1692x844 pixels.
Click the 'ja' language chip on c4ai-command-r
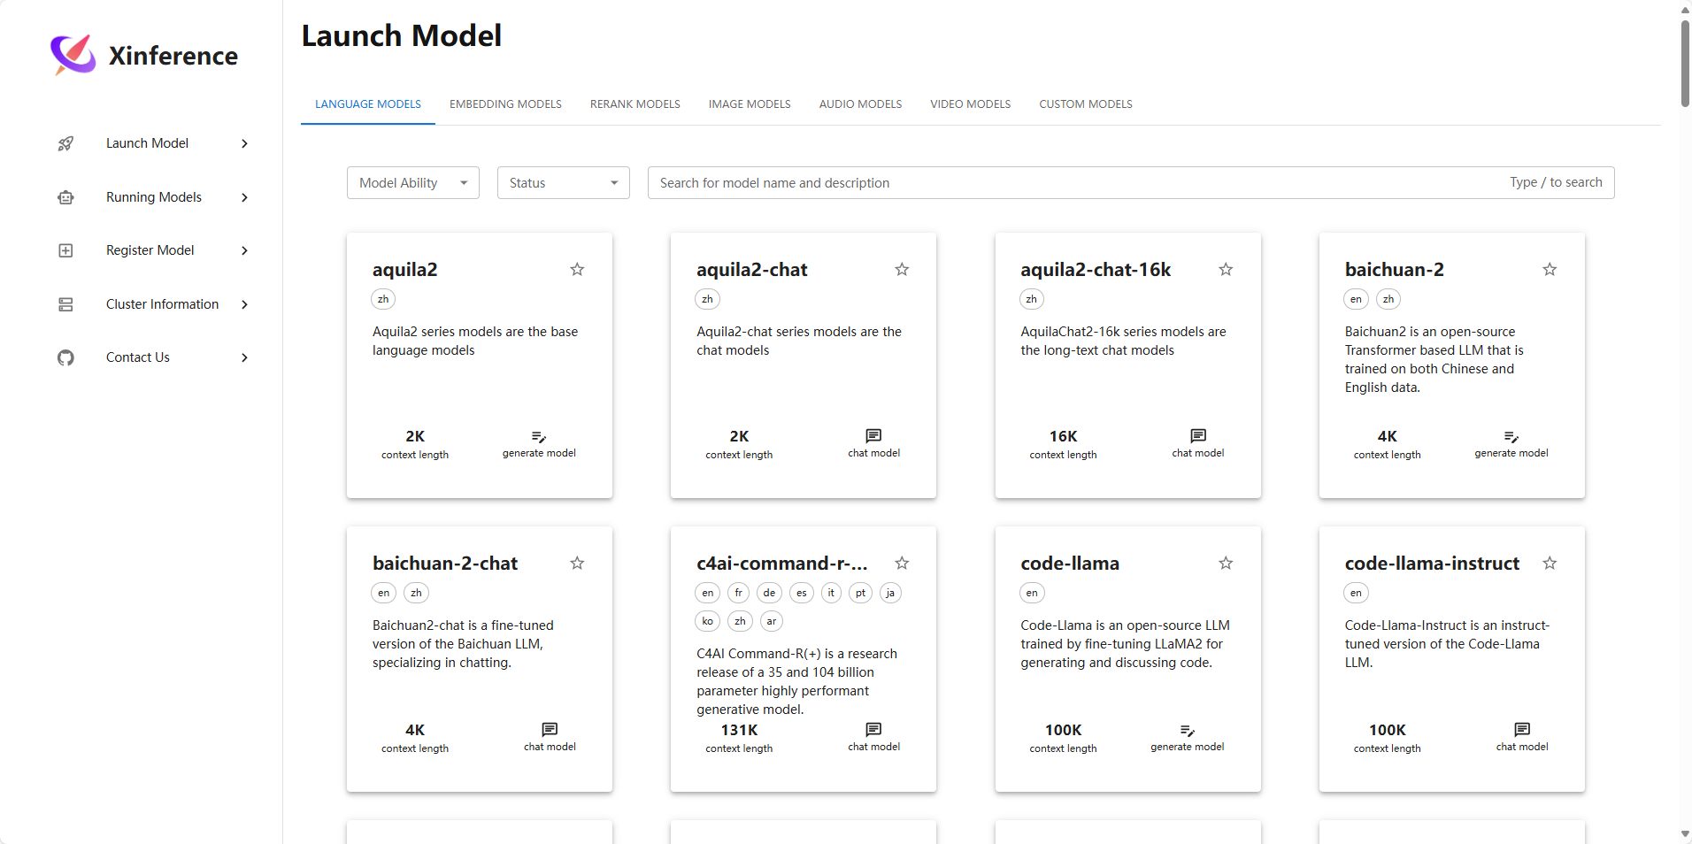click(x=890, y=593)
